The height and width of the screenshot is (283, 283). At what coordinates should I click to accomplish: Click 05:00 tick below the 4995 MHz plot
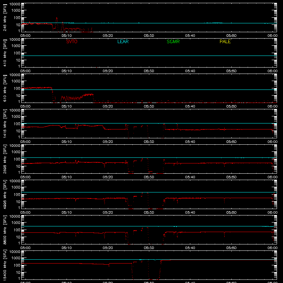tap(25, 213)
